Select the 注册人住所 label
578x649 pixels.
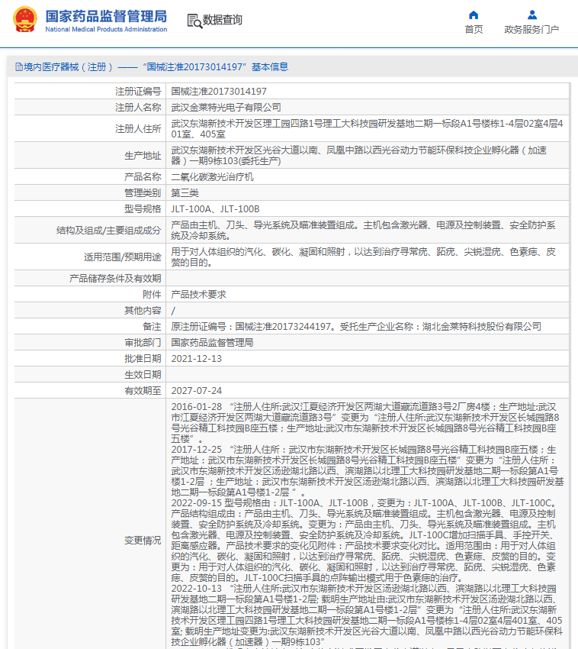[x=138, y=129]
